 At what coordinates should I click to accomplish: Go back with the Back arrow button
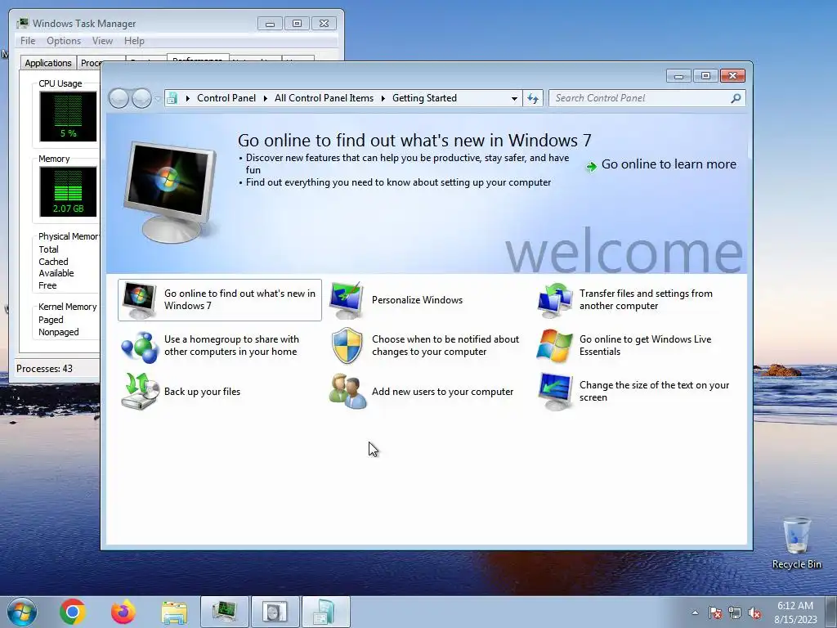(x=119, y=98)
